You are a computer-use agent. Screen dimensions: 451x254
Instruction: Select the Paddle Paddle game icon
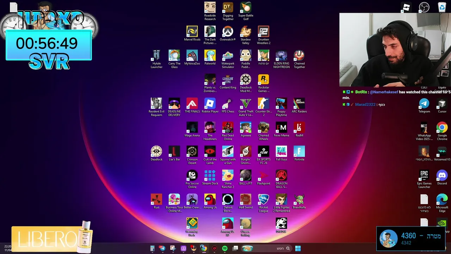246,59
